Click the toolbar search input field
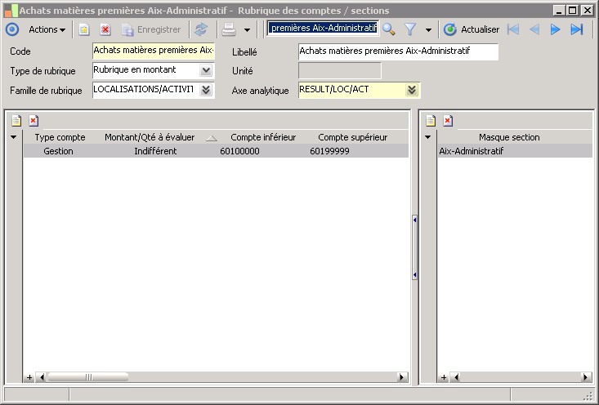599x405 pixels. (x=323, y=28)
